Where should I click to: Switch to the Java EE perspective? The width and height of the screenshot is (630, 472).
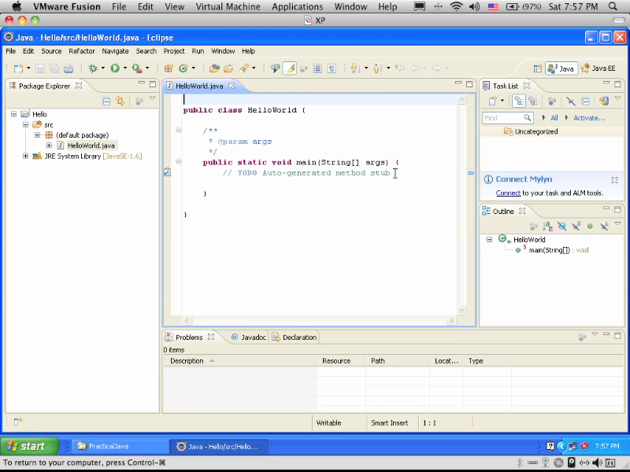(598, 68)
